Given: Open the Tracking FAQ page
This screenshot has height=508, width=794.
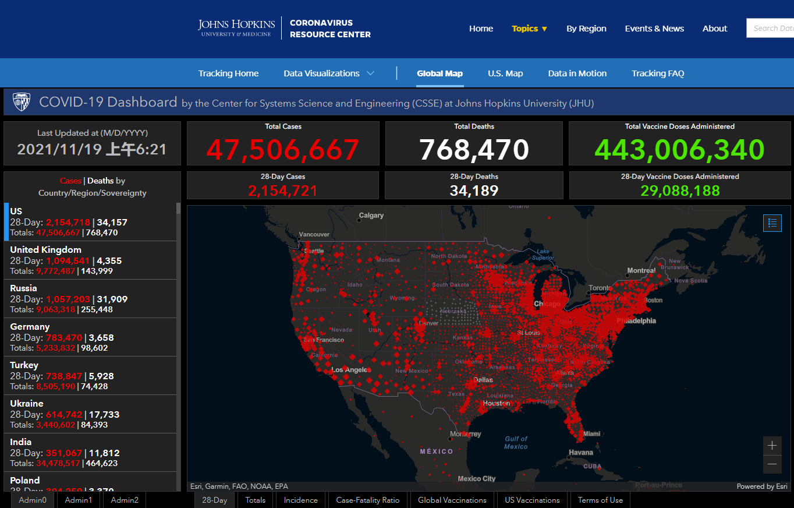Looking at the screenshot, I should [658, 73].
